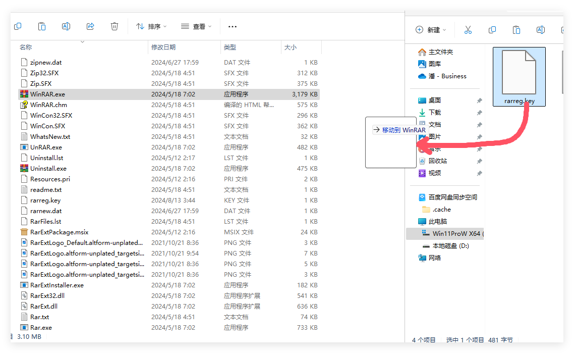Click the delete trash icon in the left toolbar
Image resolution: width=574 pixels, height=353 pixels.
114,26
